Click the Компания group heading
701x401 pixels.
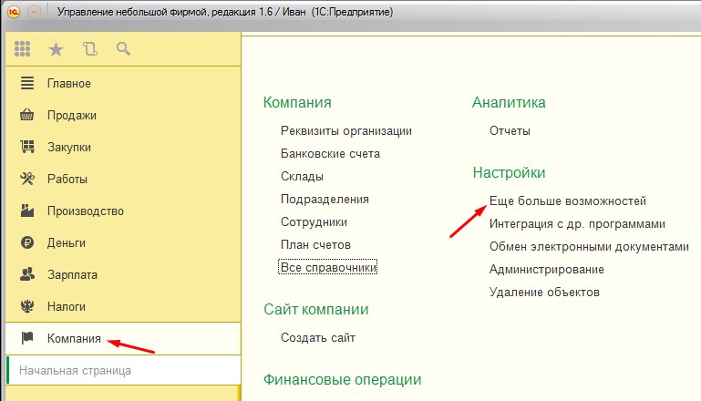pos(297,102)
